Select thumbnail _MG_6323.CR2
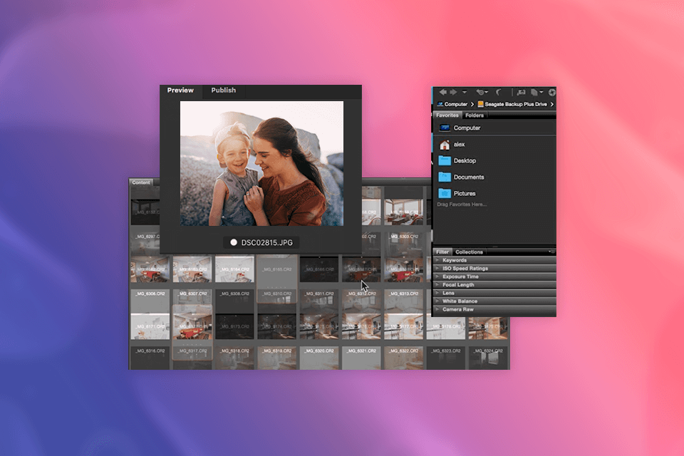The height and width of the screenshot is (456, 684). click(446, 358)
